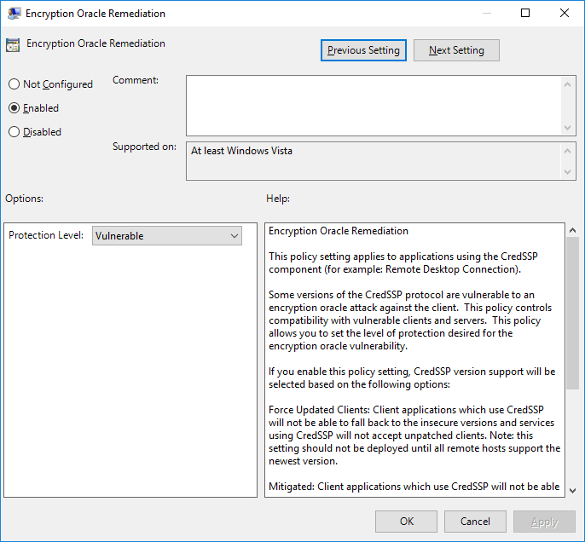
Task: Click Supported on box scroll-down arrow
Action: 569,173
